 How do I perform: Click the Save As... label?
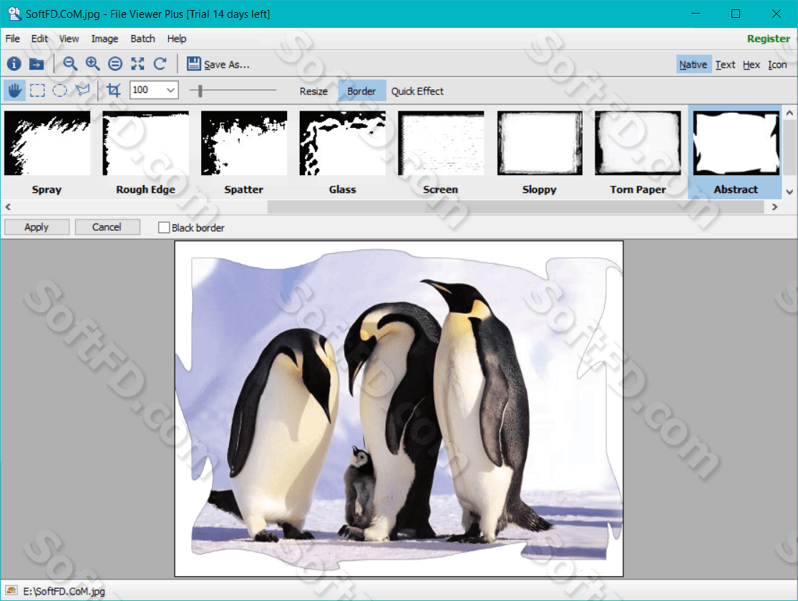(227, 64)
